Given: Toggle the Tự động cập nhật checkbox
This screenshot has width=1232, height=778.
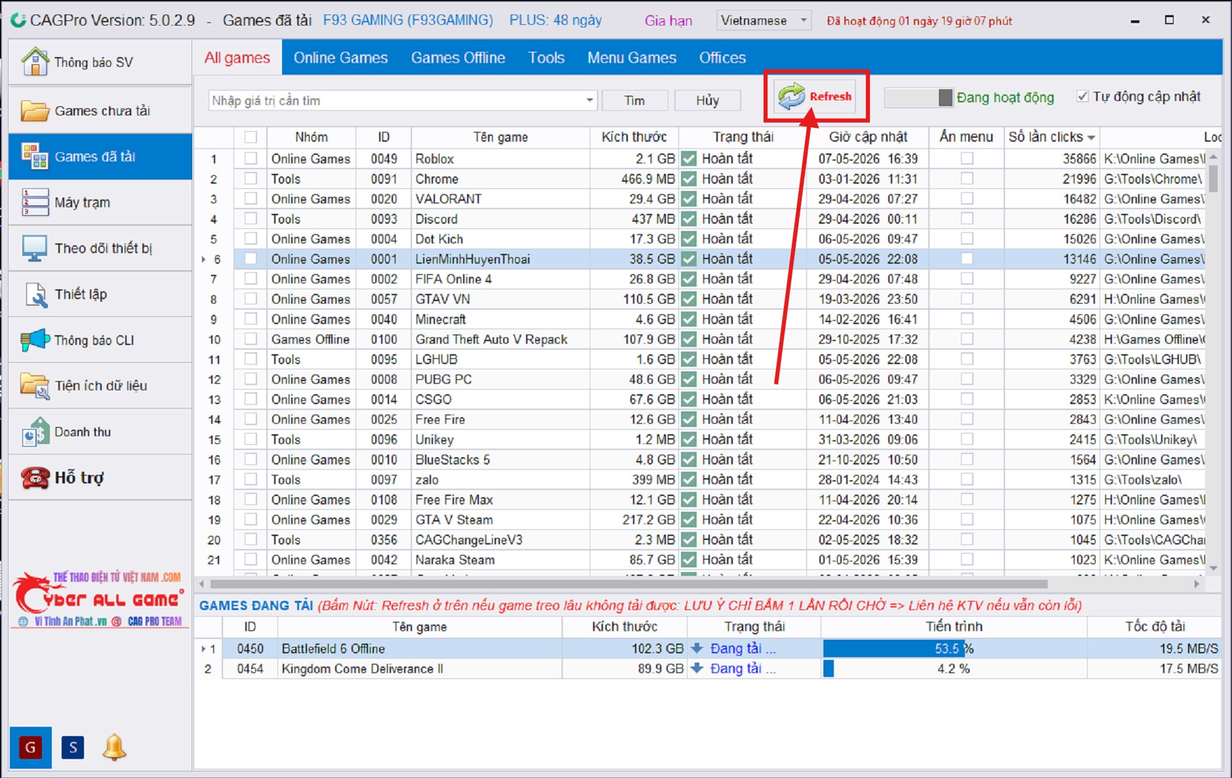Looking at the screenshot, I should 1082,96.
